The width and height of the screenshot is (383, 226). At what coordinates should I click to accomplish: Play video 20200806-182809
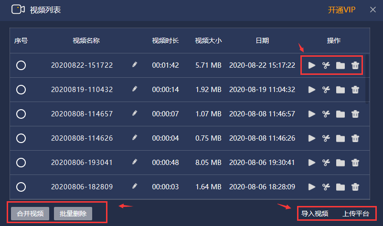point(312,187)
